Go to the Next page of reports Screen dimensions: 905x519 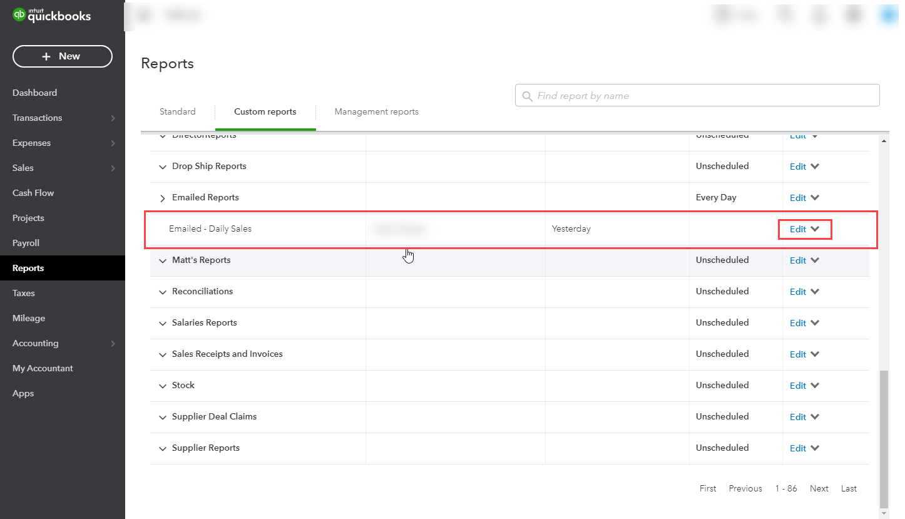pos(819,488)
